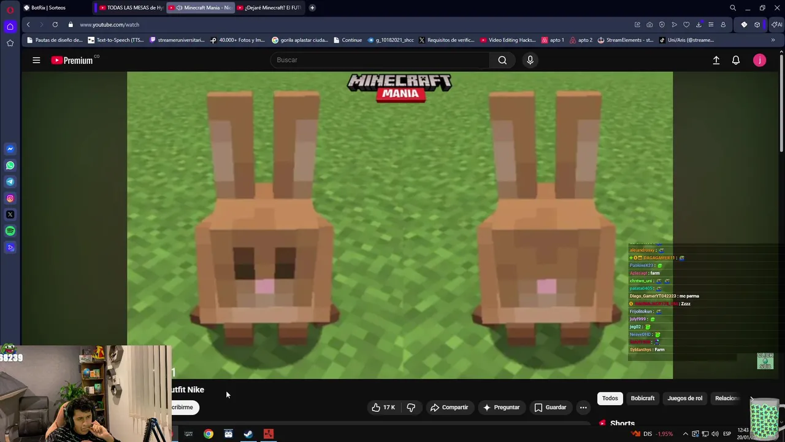785x442 pixels.
Task: Click the ESP language indicator
Action: coord(727,434)
